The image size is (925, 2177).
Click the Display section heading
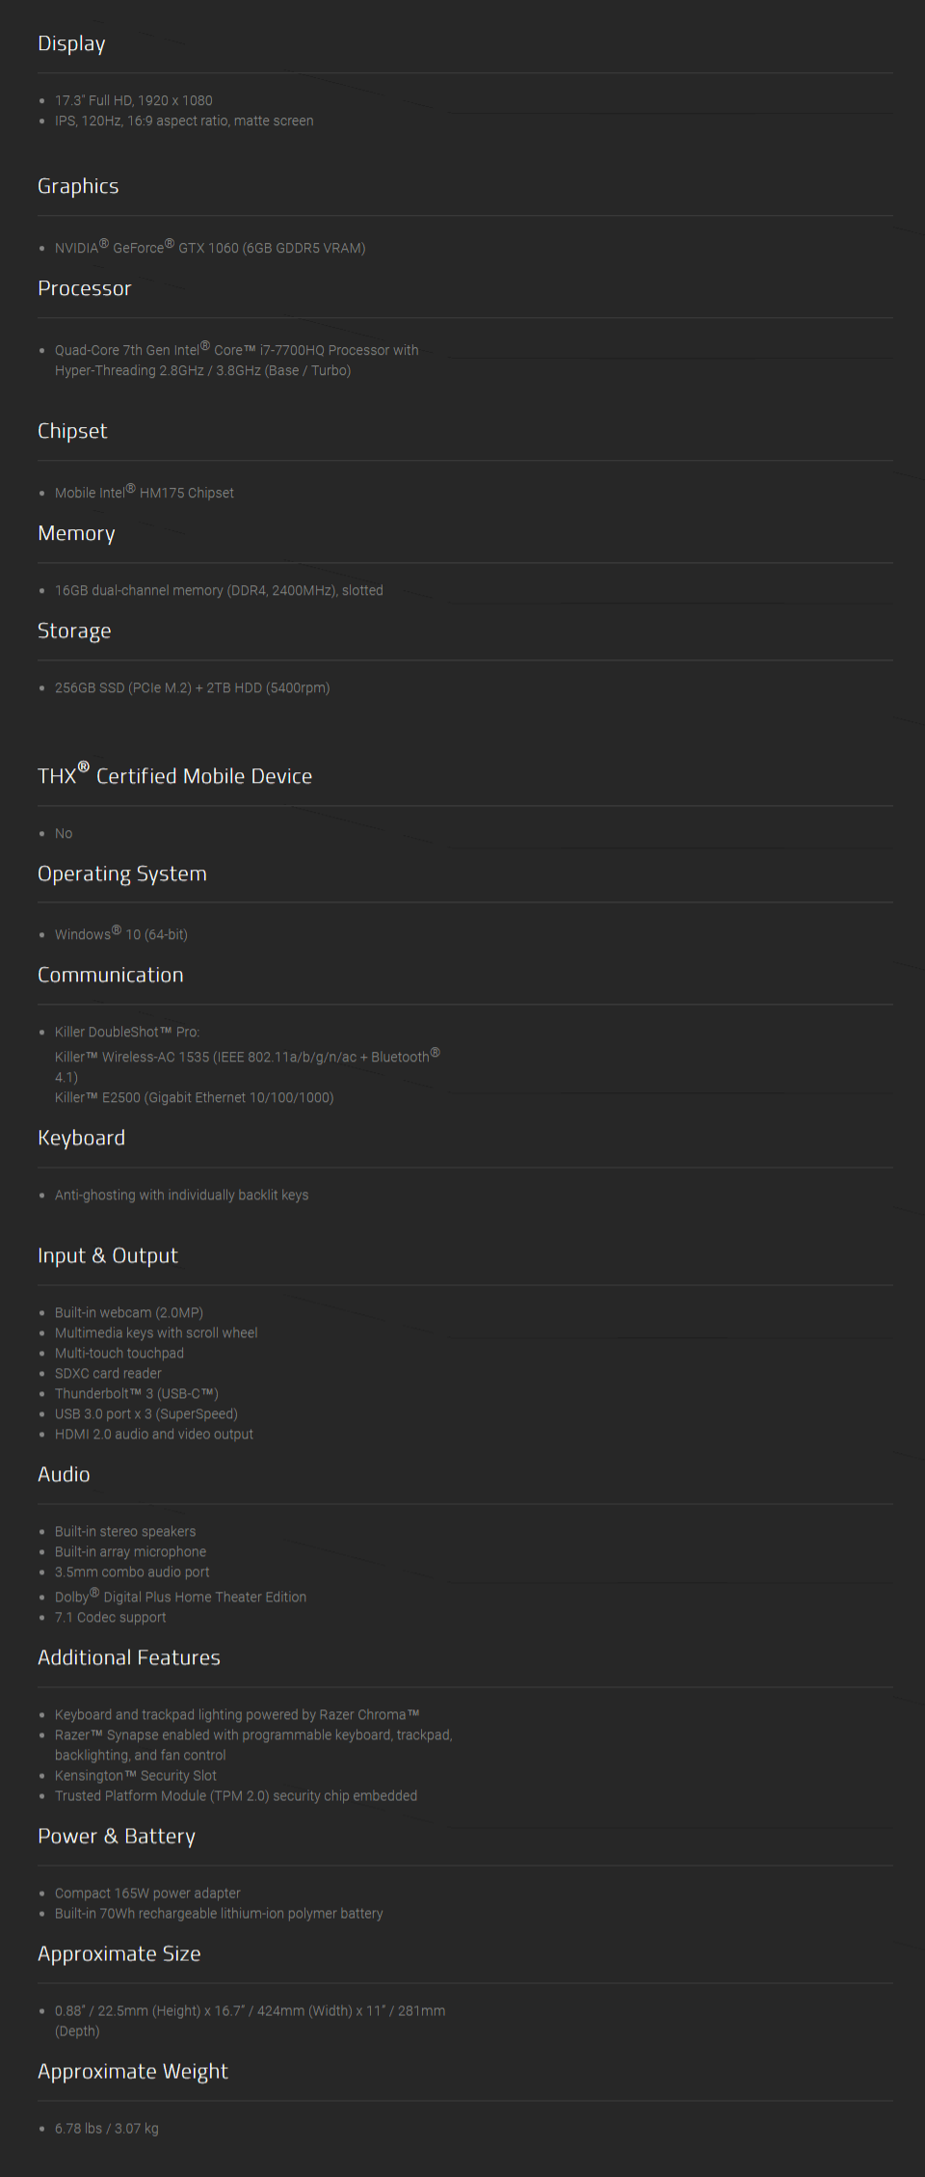[x=71, y=44]
